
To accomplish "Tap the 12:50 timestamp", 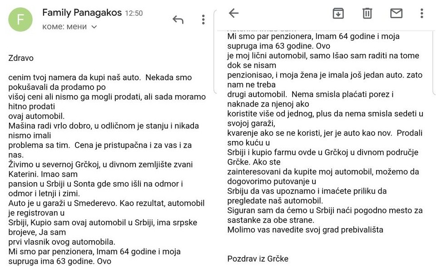I will click(x=134, y=14).
